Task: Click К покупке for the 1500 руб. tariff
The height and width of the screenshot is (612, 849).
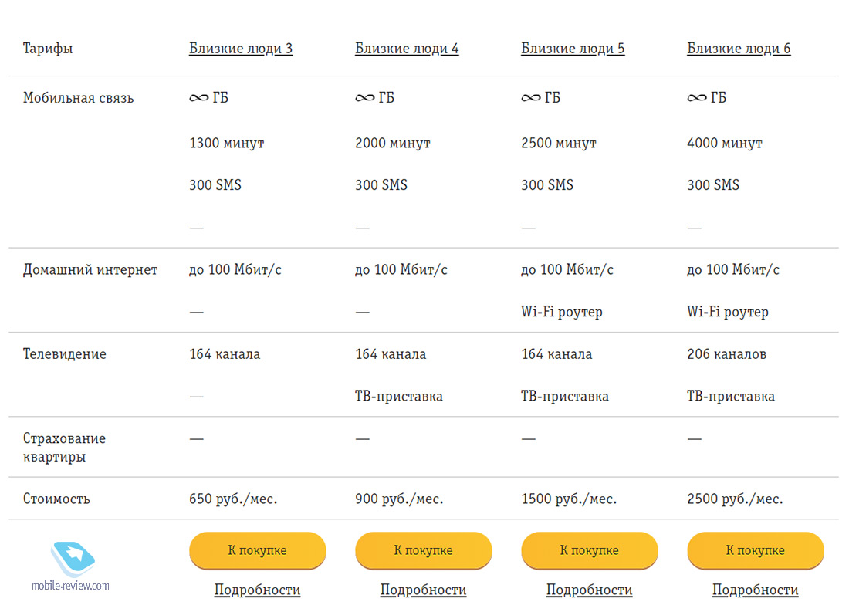Action: coord(590,550)
